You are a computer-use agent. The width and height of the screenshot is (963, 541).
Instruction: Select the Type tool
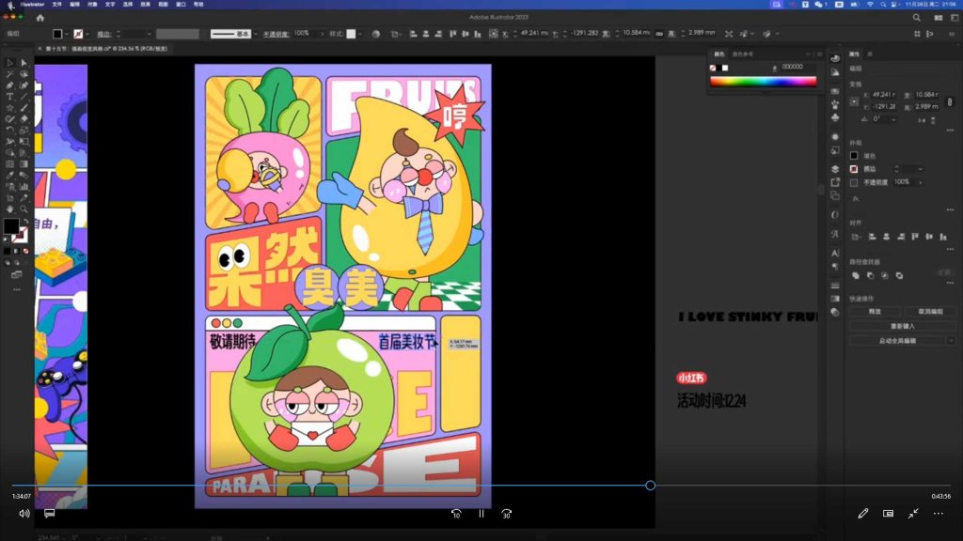pyautogui.click(x=9, y=95)
